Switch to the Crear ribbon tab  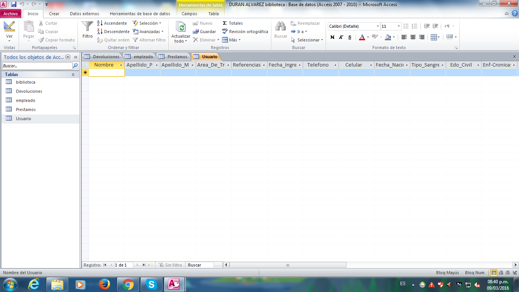click(54, 14)
